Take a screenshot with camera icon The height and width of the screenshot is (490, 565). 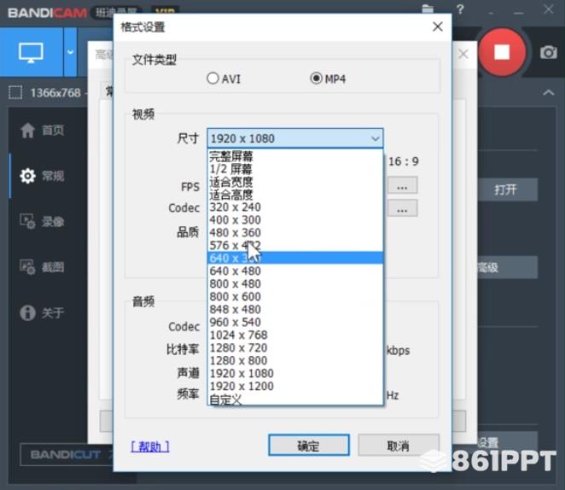pyautogui.click(x=548, y=53)
